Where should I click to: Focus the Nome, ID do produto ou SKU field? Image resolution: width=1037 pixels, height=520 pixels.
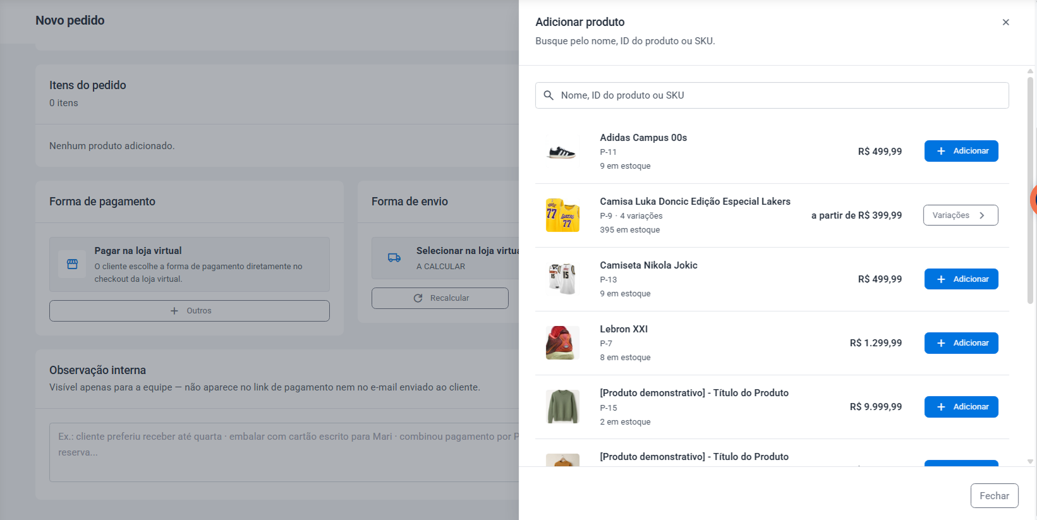(772, 95)
